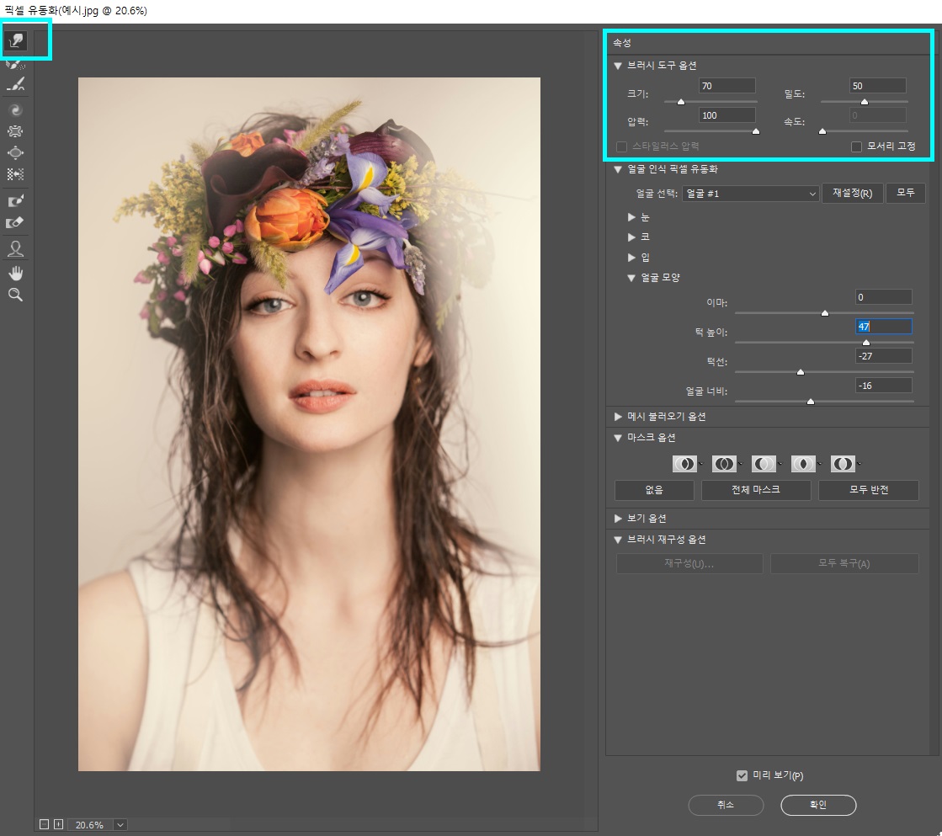This screenshot has width=942, height=836.
Task: Click the 모두 반전 button
Action: pos(869,490)
